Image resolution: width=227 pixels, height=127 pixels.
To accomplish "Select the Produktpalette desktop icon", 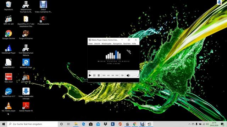I will [43, 20].
